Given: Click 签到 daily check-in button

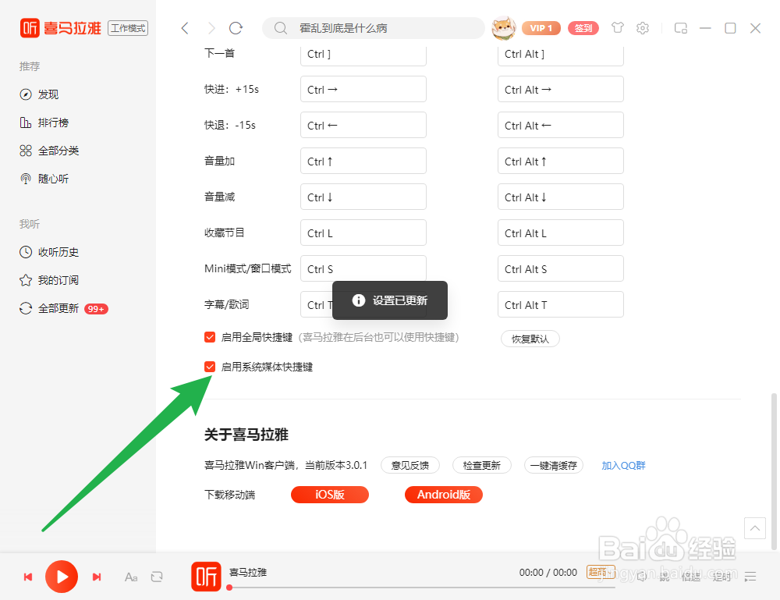Looking at the screenshot, I should tap(583, 28).
